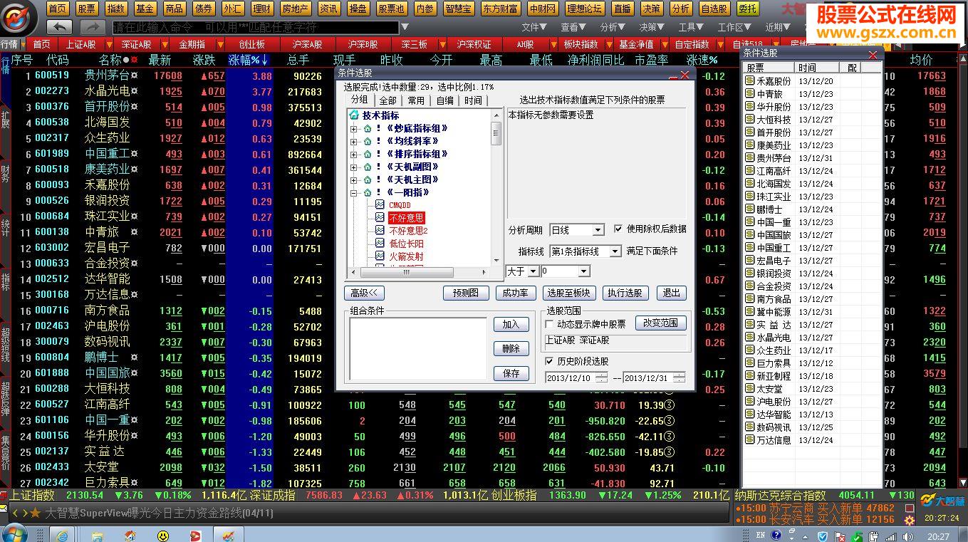Expand the 《炒底指标组》 tree node
The image size is (968, 542).
coord(354,129)
